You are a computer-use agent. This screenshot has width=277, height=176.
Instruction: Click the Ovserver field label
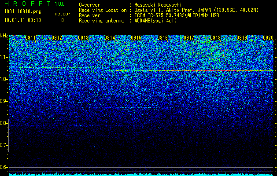(89, 5)
